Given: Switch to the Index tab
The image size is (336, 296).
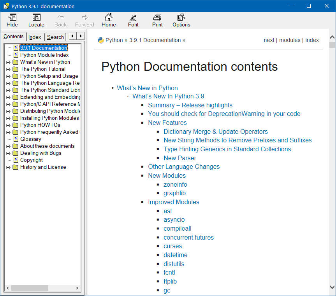Looking at the screenshot, I should point(35,37).
